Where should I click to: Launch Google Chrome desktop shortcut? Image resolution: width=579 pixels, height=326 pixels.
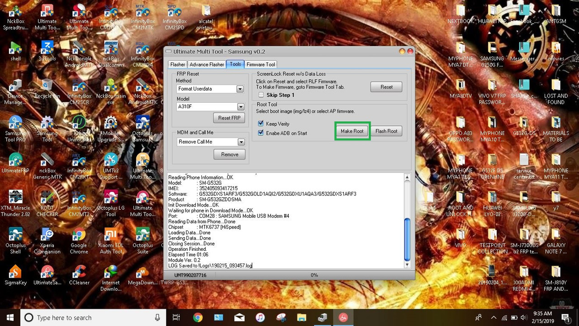pos(79,241)
